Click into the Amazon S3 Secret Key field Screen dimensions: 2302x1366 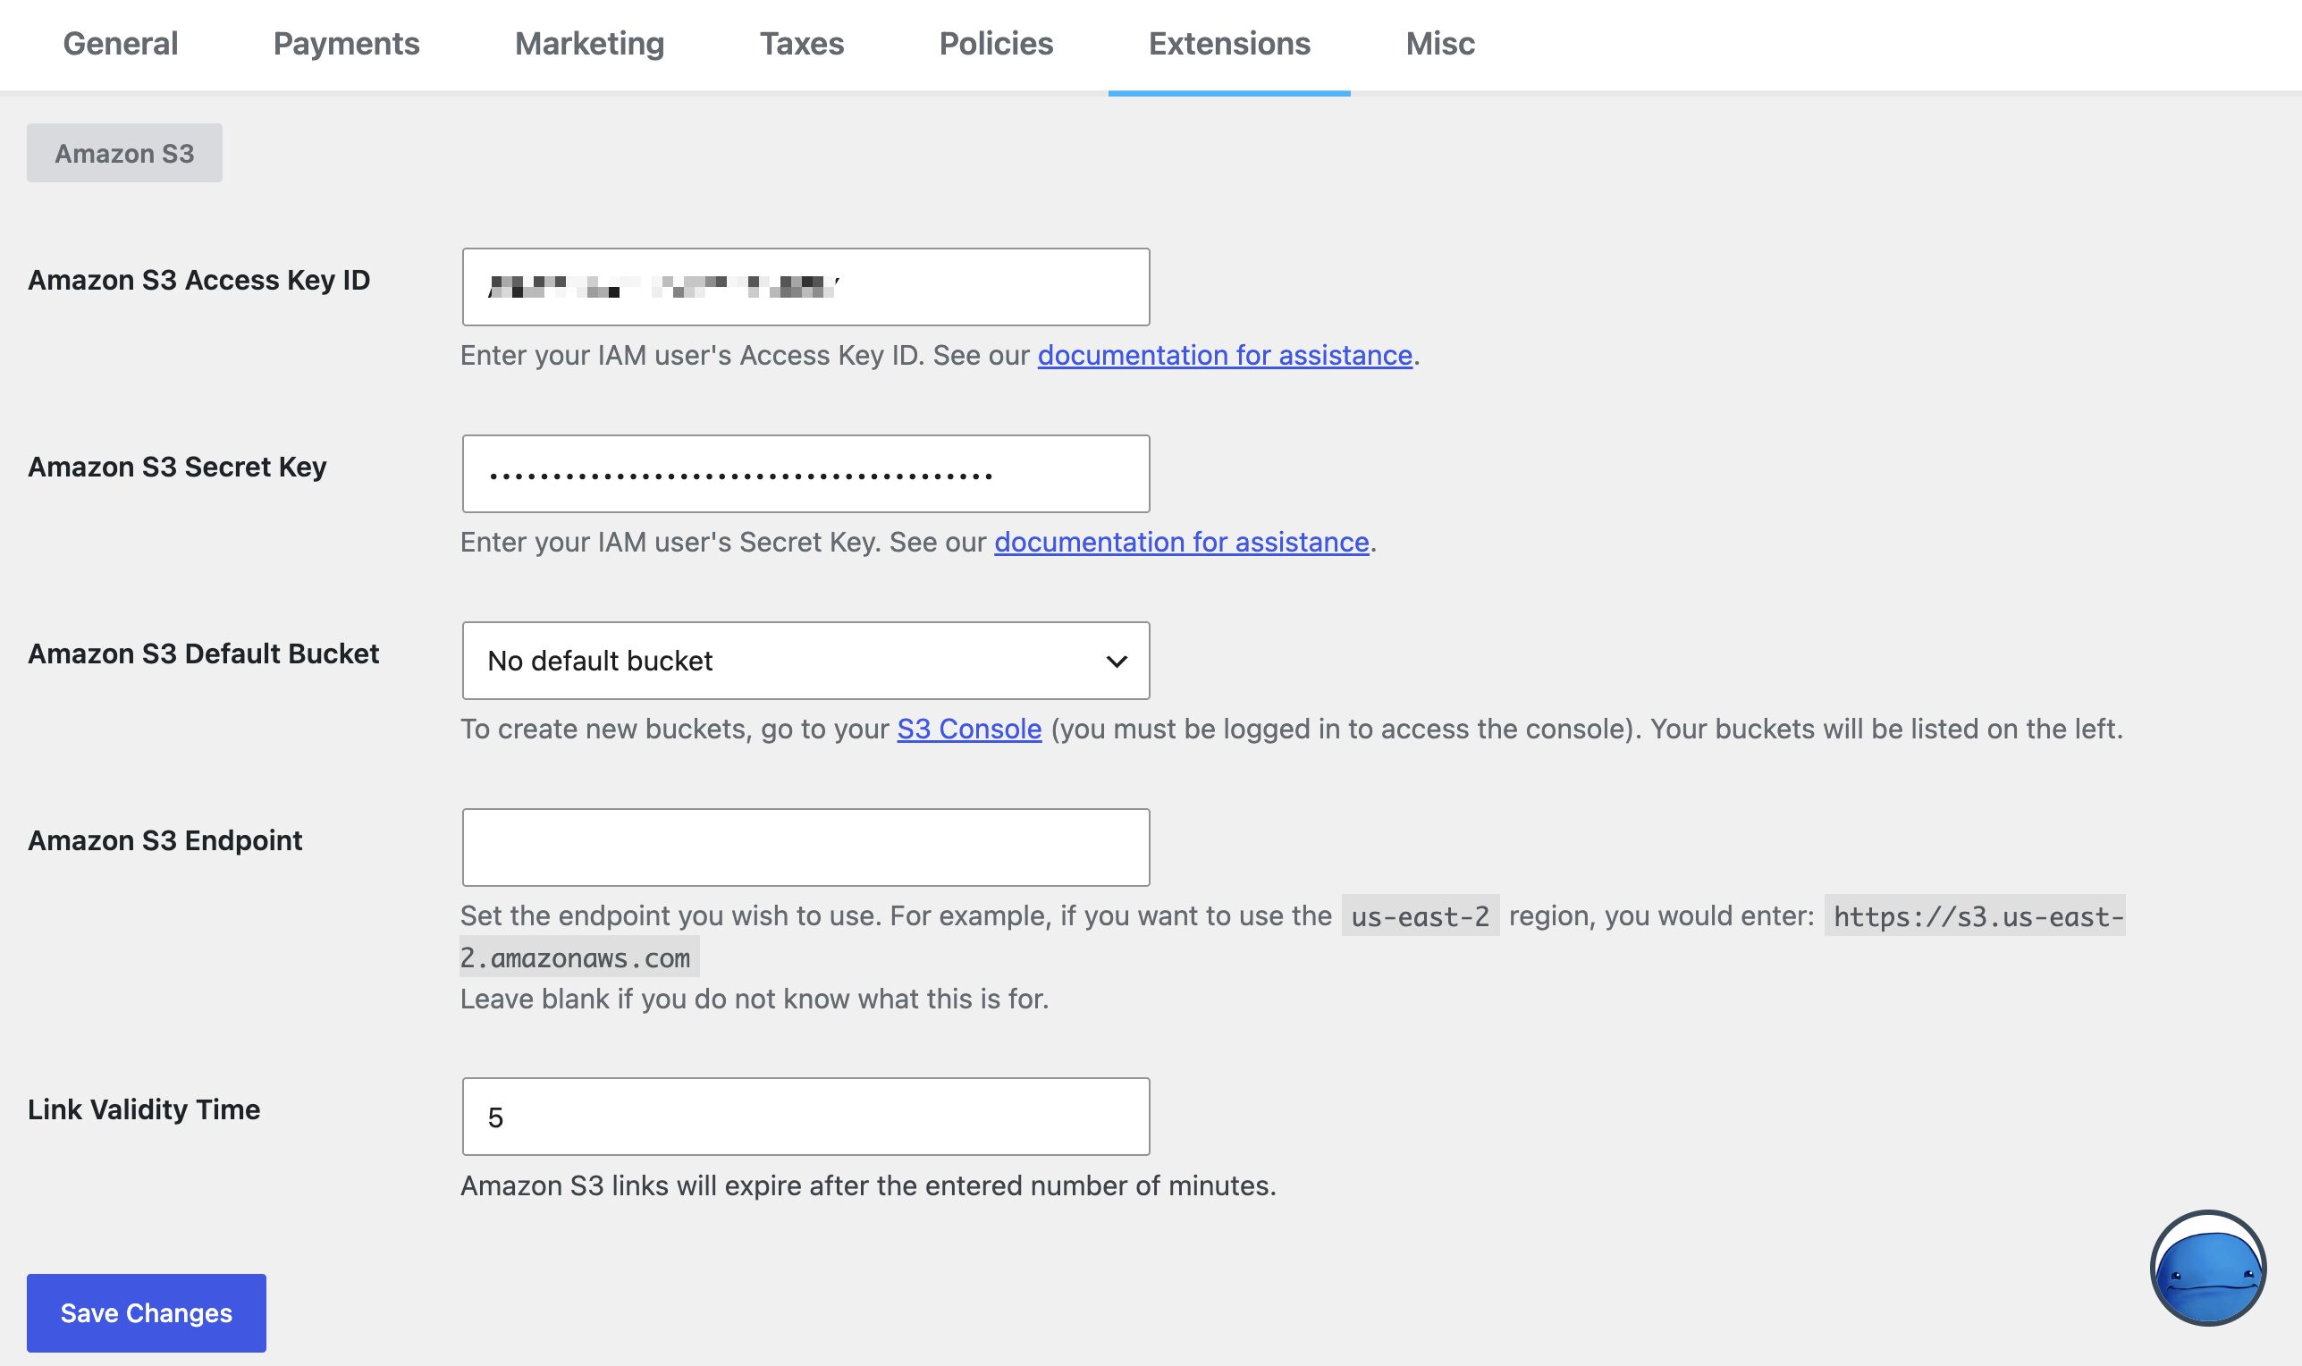[x=805, y=473]
